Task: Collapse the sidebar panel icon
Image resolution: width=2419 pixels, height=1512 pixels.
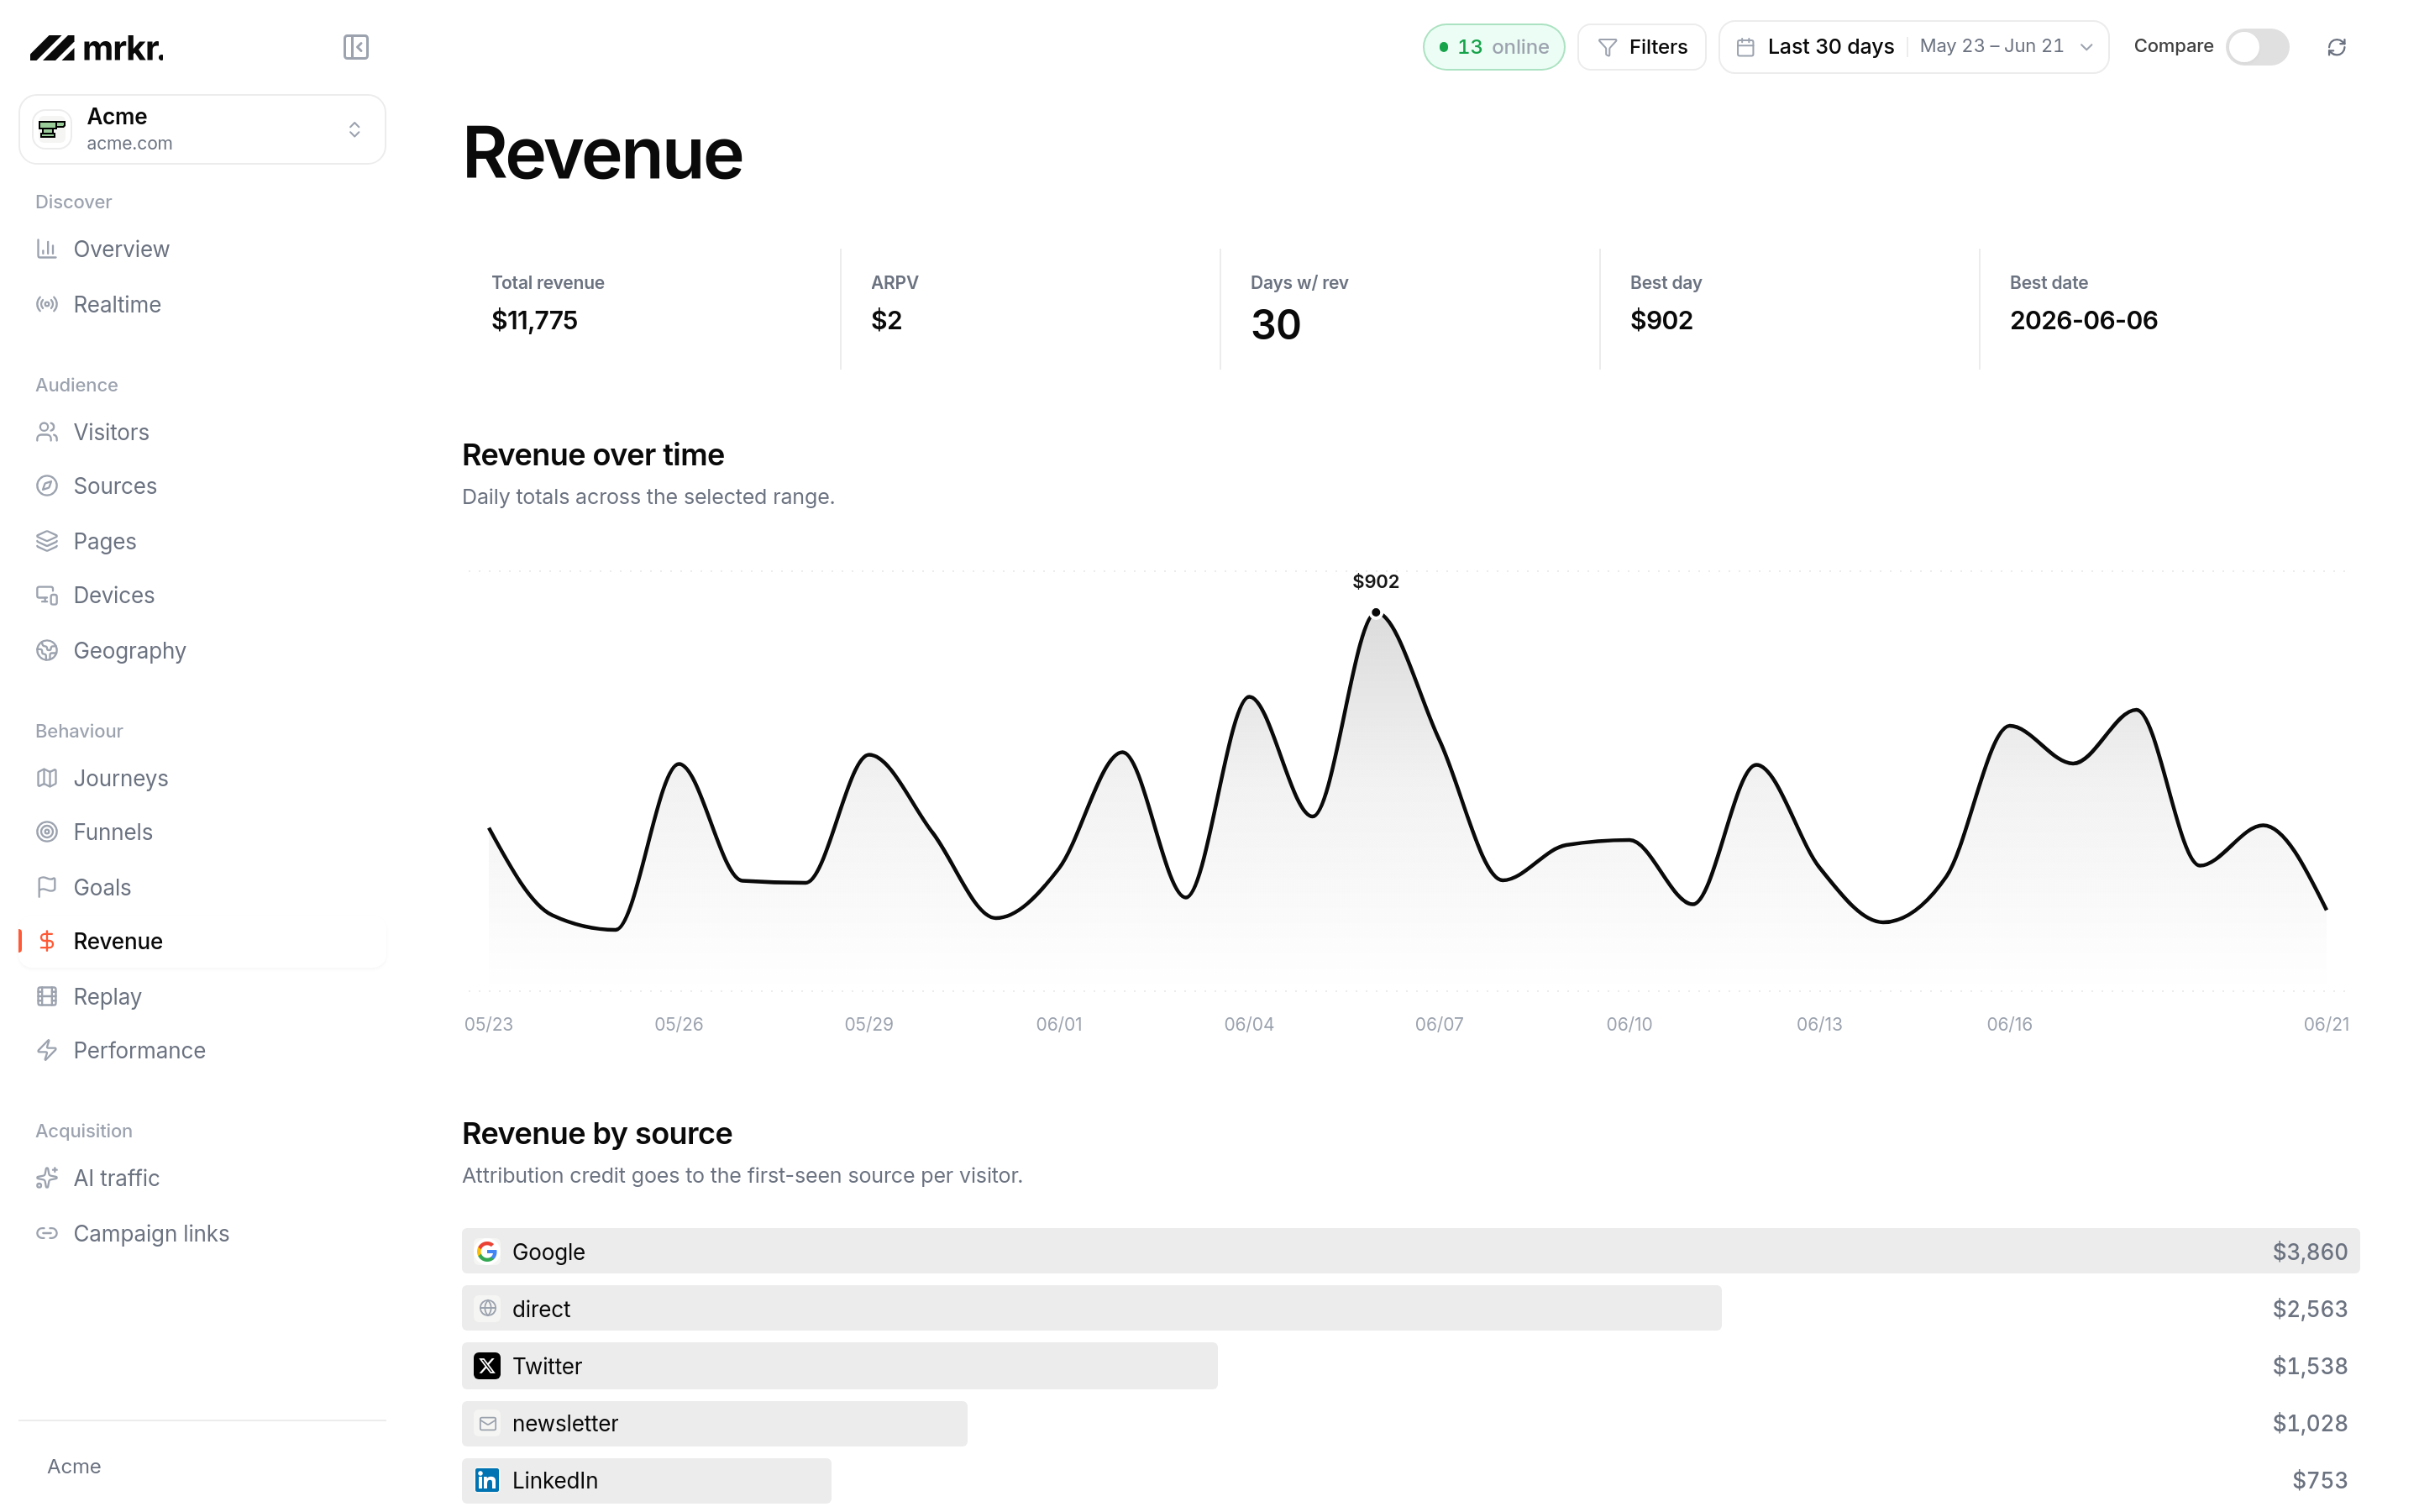Action: click(x=356, y=47)
